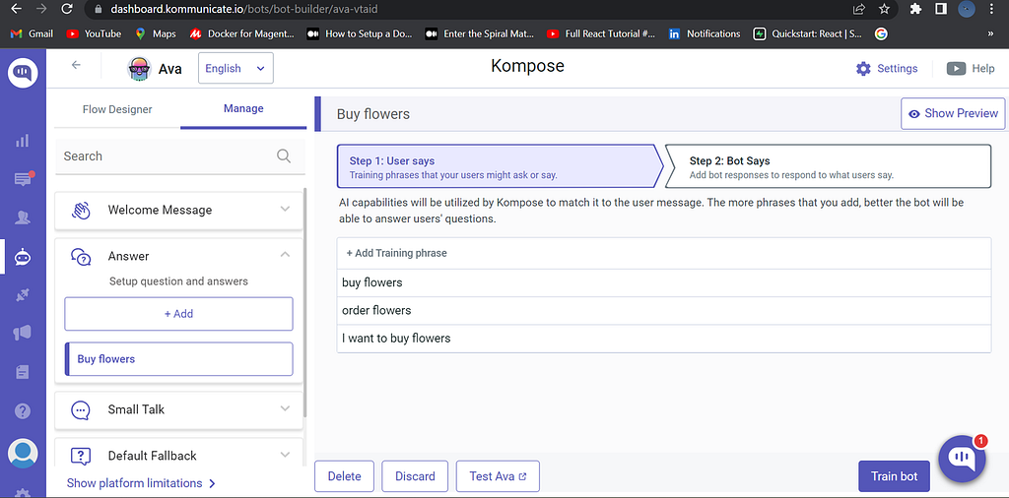Select 'I want to buy flowers' phrase
The height and width of the screenshot is (498, 1009).
(663, 338)
